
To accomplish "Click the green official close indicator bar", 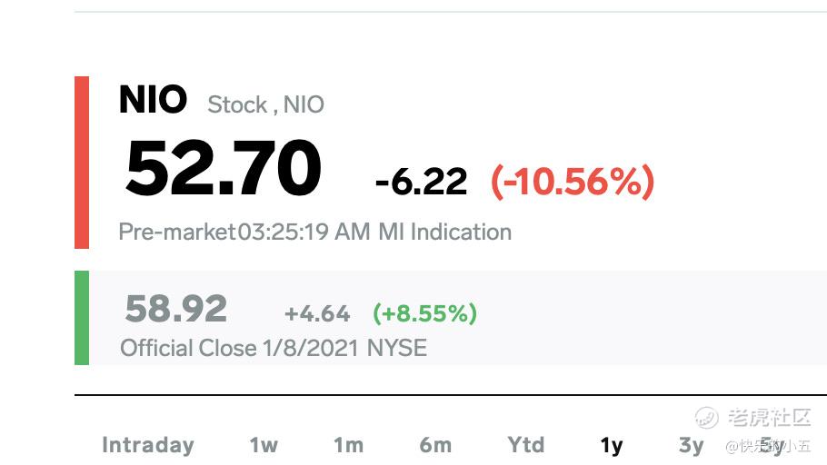I will 82,318.
